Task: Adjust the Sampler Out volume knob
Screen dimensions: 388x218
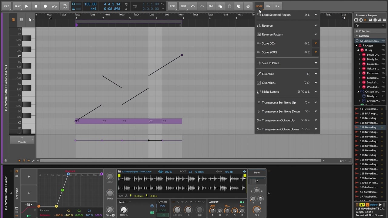Action: 257,210
